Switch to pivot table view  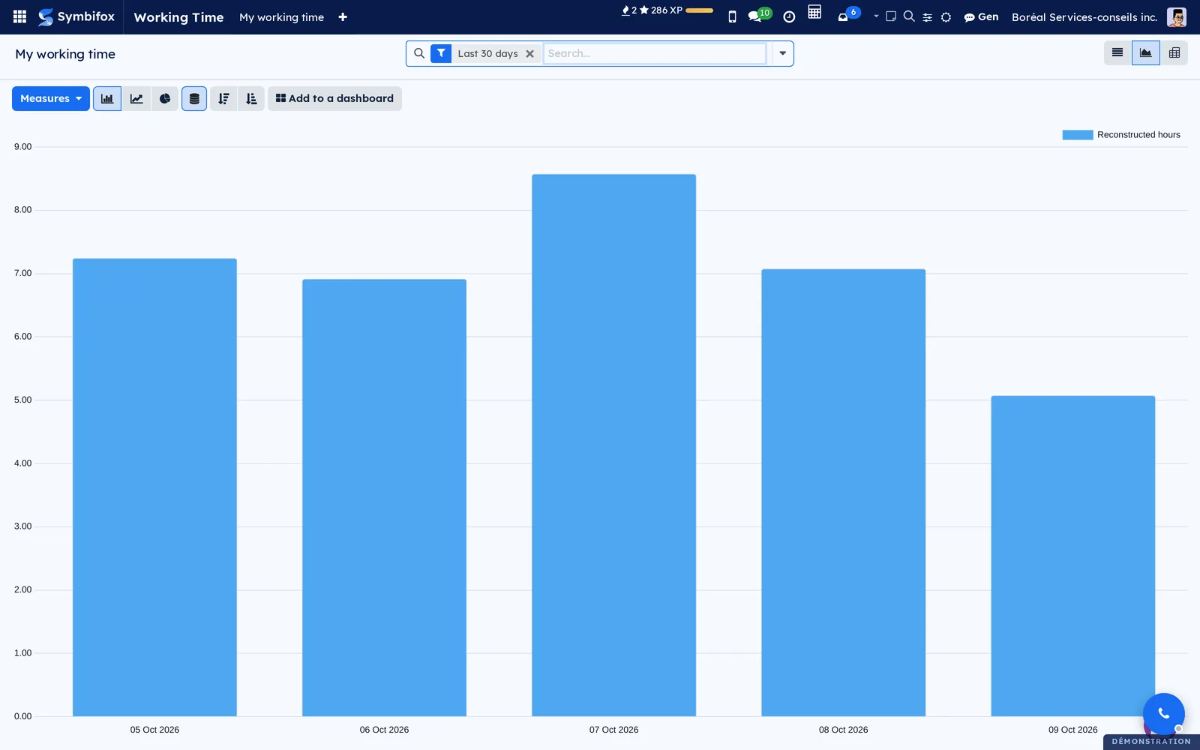(1174, 52)
